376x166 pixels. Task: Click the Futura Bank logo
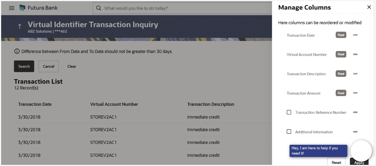tap(38, 8)
